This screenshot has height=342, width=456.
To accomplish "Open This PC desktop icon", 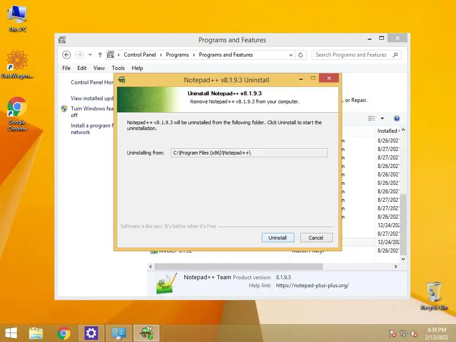I will coord(17,19).
